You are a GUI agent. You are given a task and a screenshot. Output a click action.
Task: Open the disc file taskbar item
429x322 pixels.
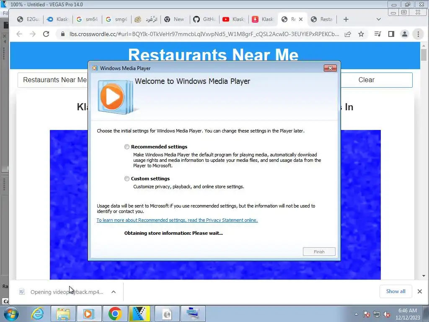coord(167,314)
